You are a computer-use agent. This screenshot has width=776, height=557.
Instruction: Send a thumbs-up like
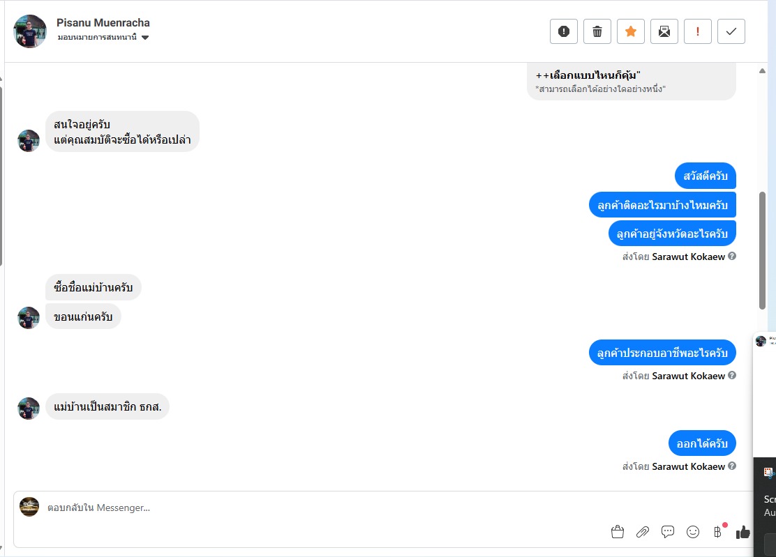[x=743, y=532]
